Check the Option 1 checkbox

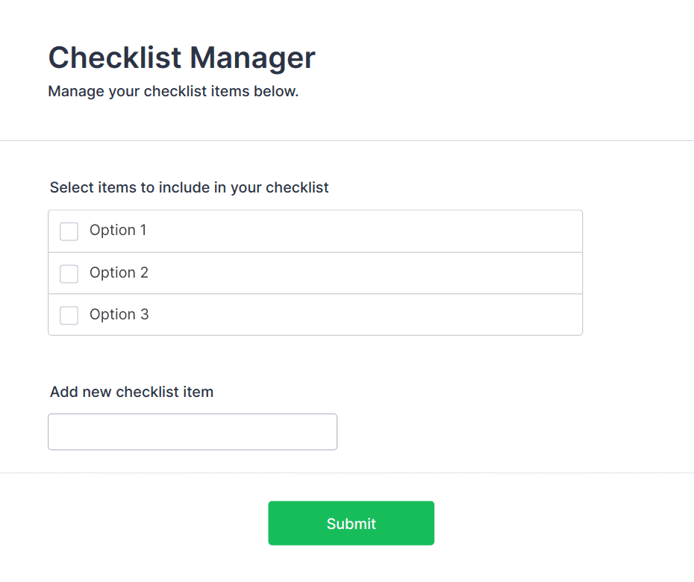(x=69, y=231)
